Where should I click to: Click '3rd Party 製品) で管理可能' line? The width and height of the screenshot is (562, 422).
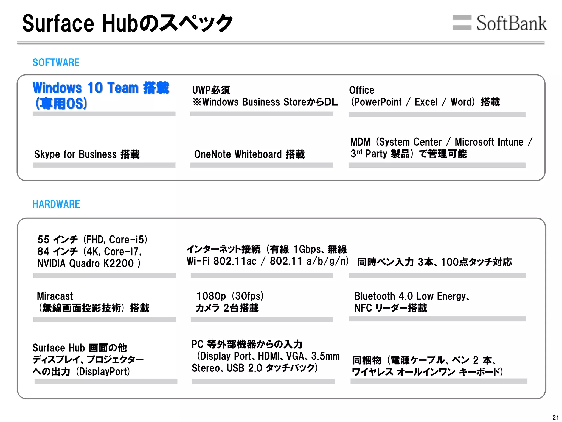click(409, 154)
